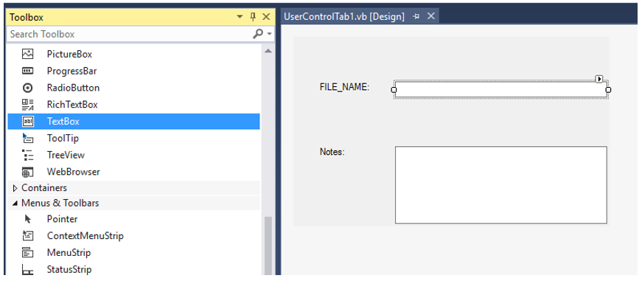Pin the Toolbox panel with auto-hide pin
The width and height of the screenshot is (642, 281).
[x=253, y=17]
